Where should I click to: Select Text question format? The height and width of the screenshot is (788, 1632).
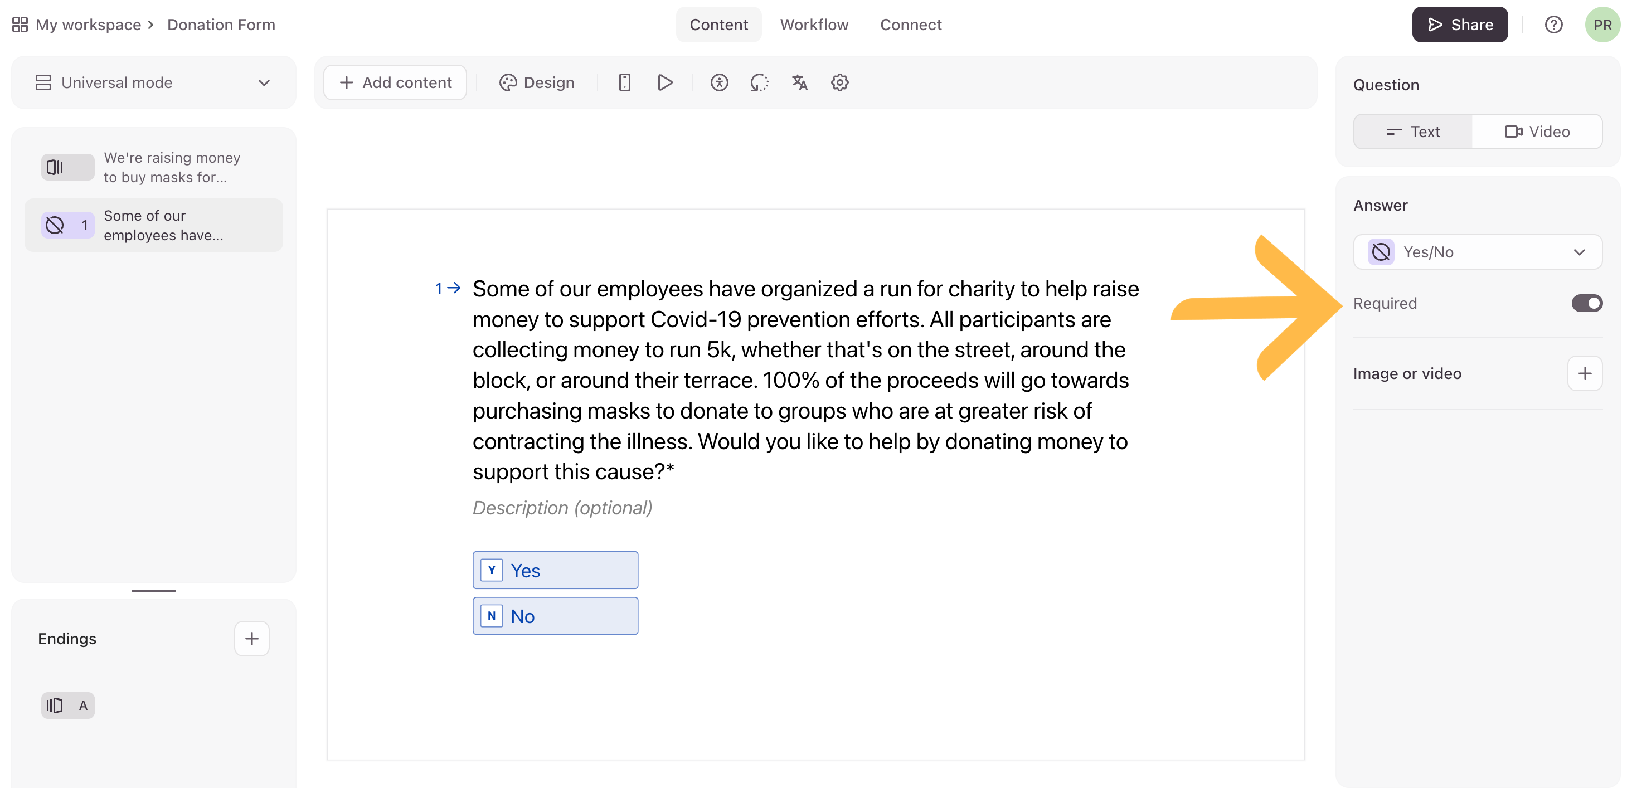[1413, 132]
